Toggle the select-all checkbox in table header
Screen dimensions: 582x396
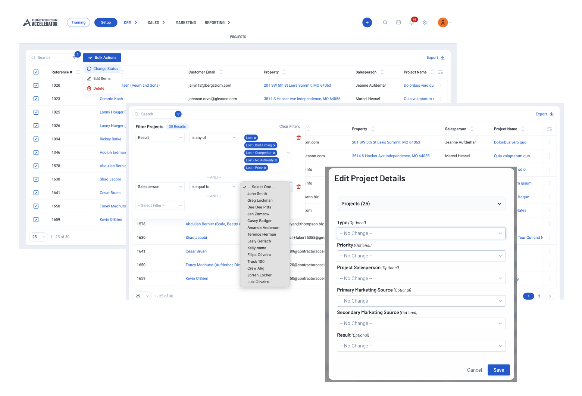[36, 72]
